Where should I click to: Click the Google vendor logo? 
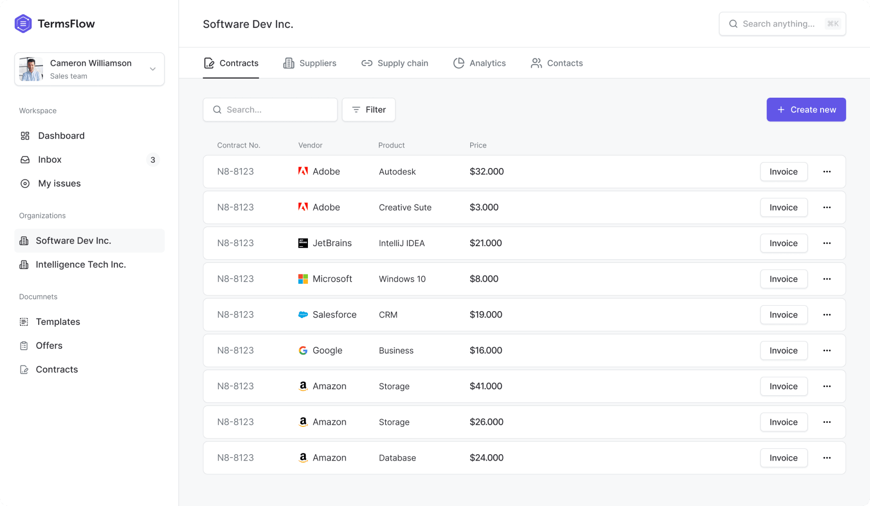[303, 351]
